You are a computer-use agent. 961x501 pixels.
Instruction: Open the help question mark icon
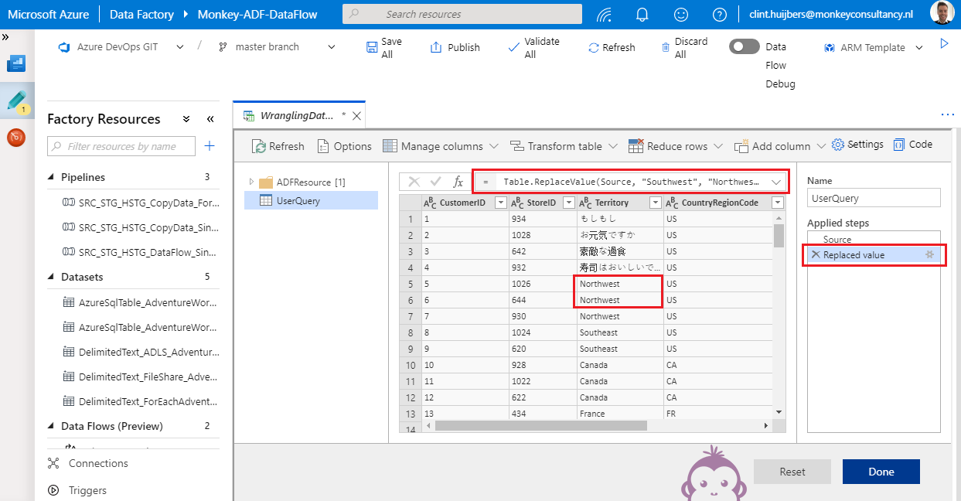tap(720, 14)
